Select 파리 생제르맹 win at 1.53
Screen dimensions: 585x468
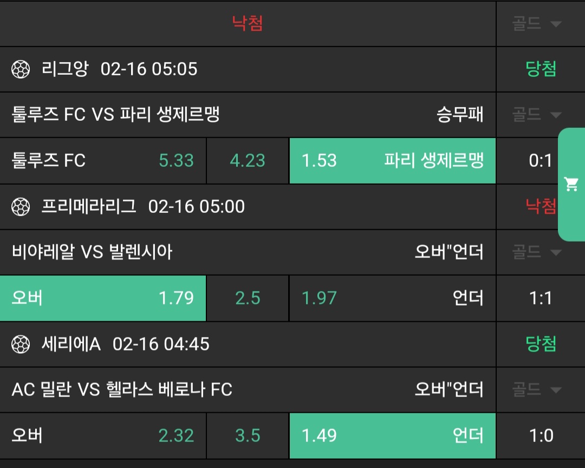coord(392,161)
